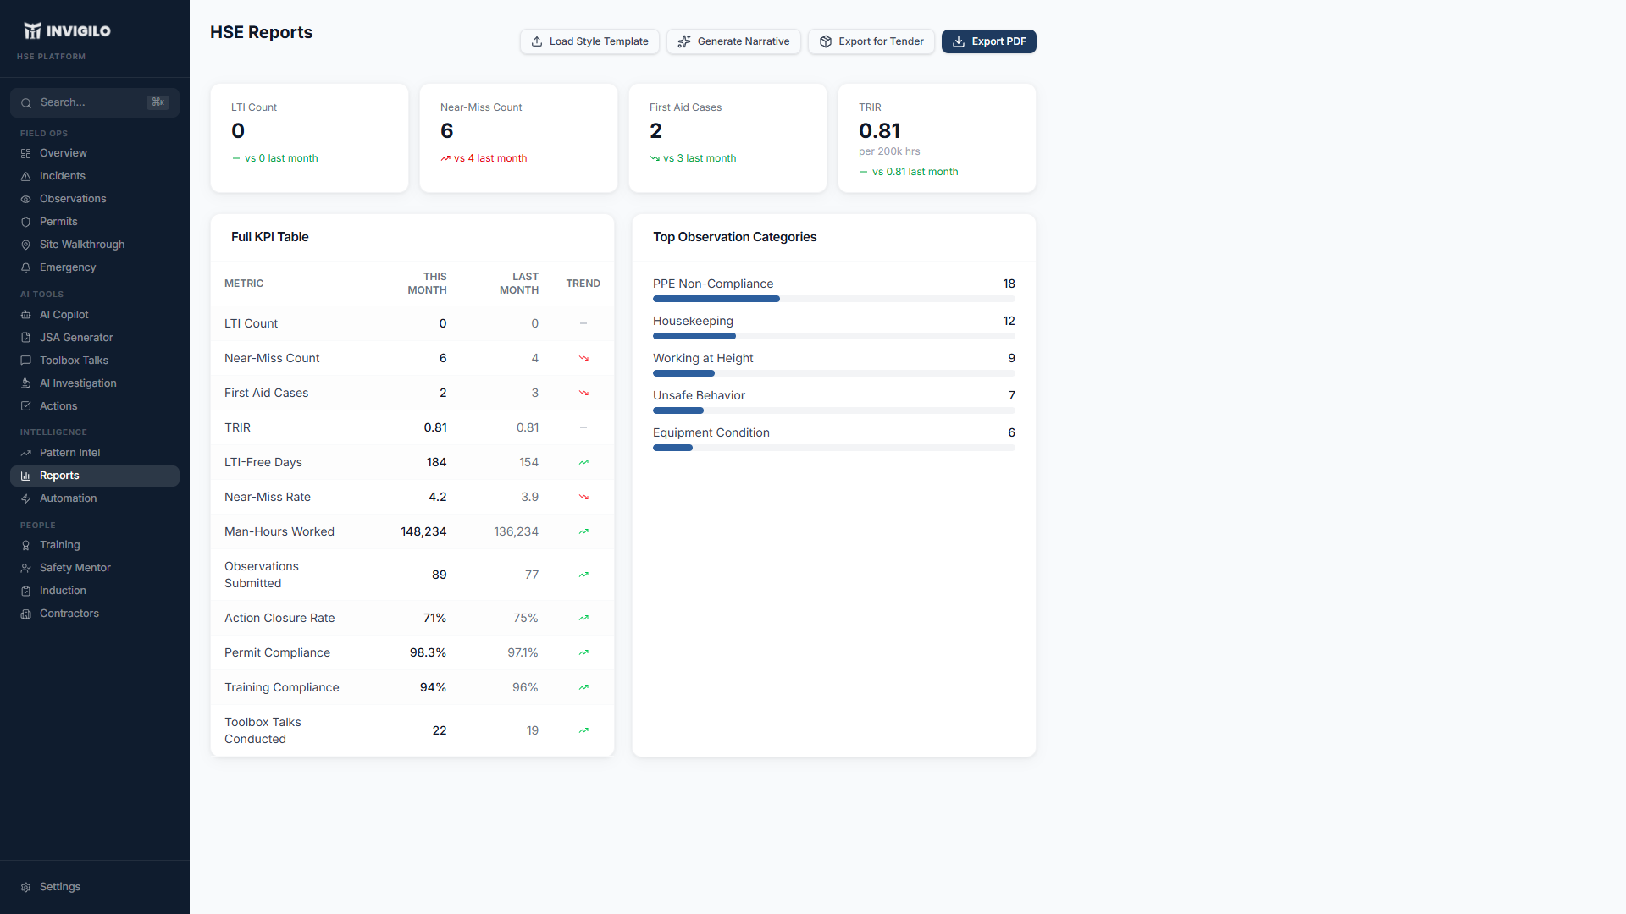Open Settings at sidebar bottom
Screen dimensions: 1626x914
[95, 887]
